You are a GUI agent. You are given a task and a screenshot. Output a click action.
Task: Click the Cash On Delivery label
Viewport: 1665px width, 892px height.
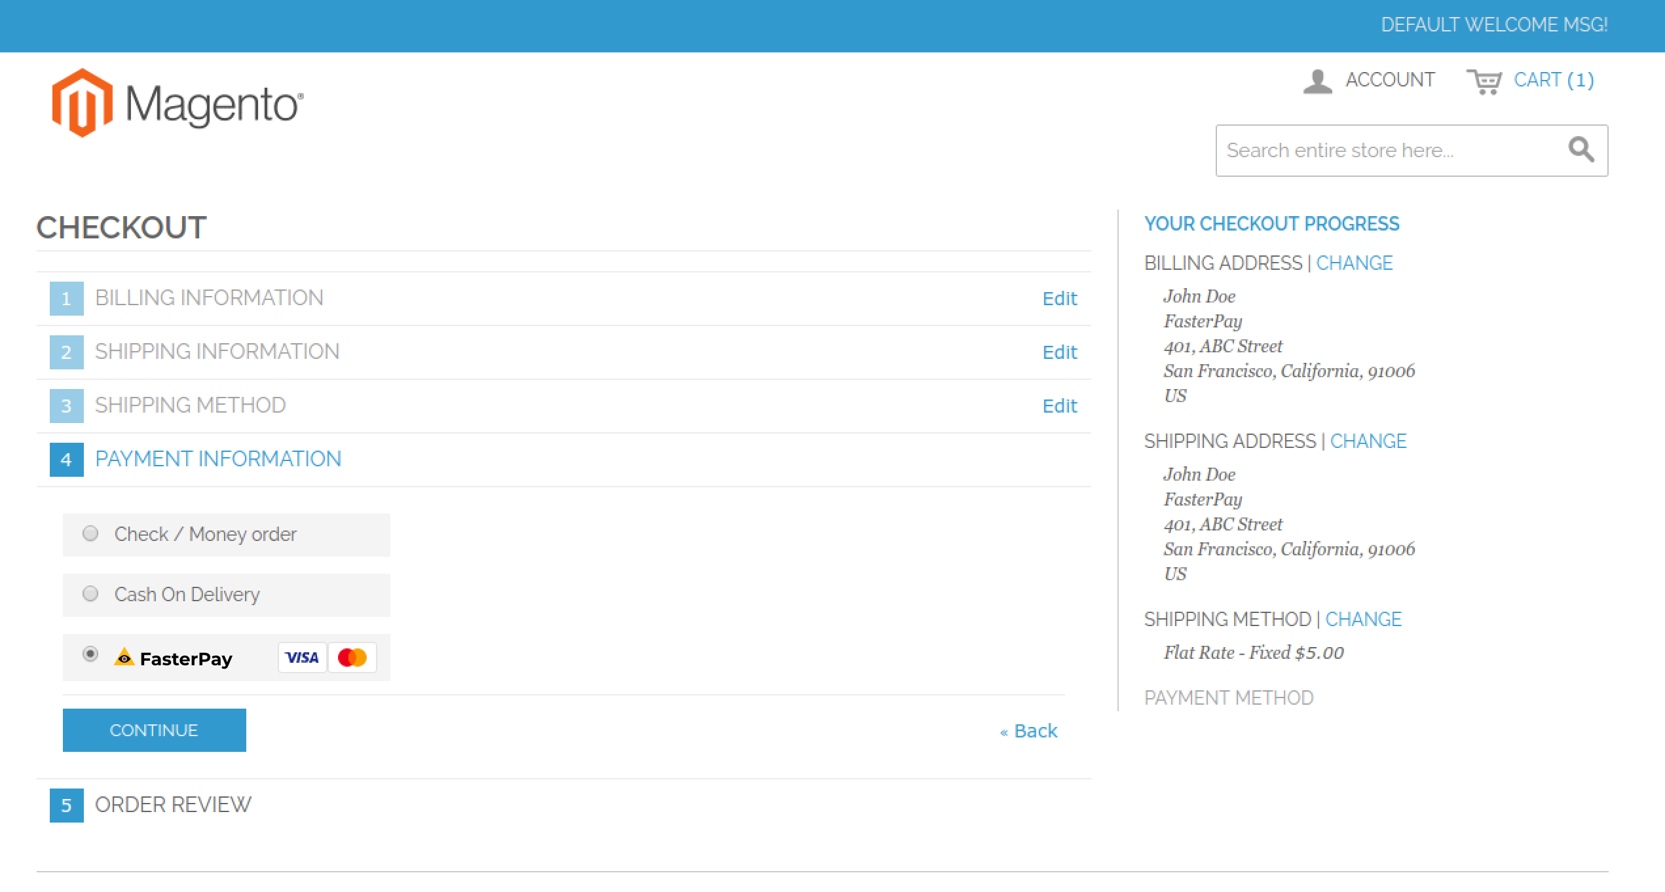187,595
